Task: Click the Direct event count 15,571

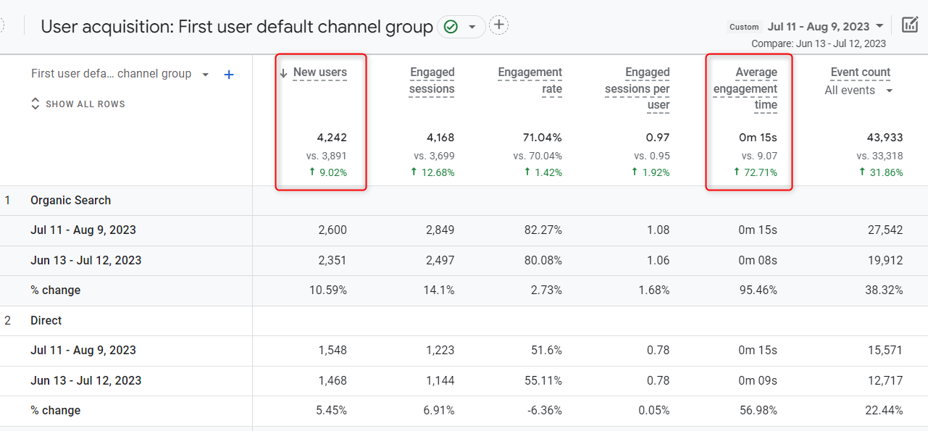Action: pyautogui.click(x=885, y=351)
